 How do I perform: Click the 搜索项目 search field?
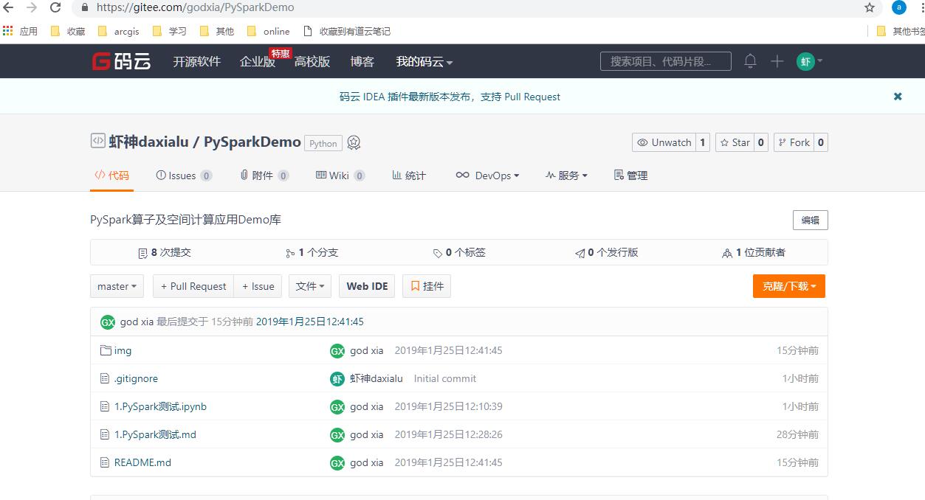[666, 61]
